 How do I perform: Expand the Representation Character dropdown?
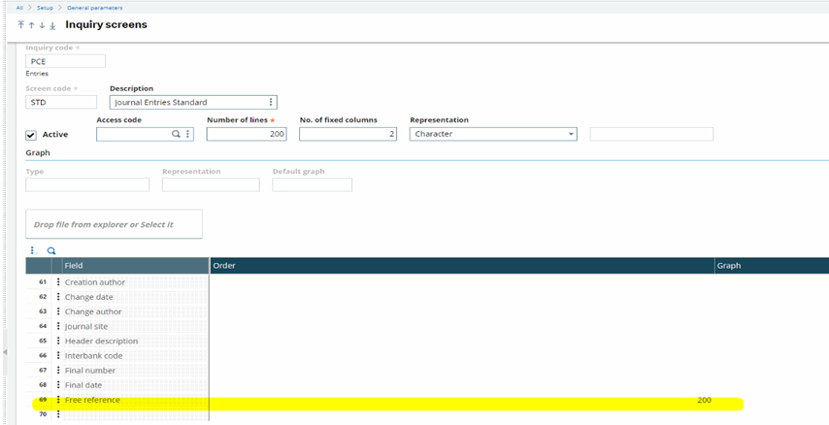[x=570, y=134]
